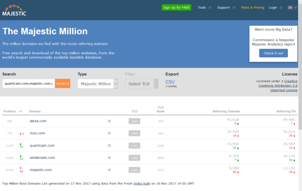Select referring subnets value 29,999

point(233,132)
